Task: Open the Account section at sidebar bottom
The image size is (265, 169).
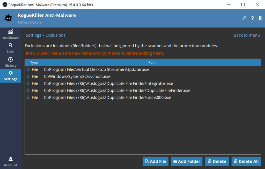Action: pyautogui.click(x=10, y=162)
